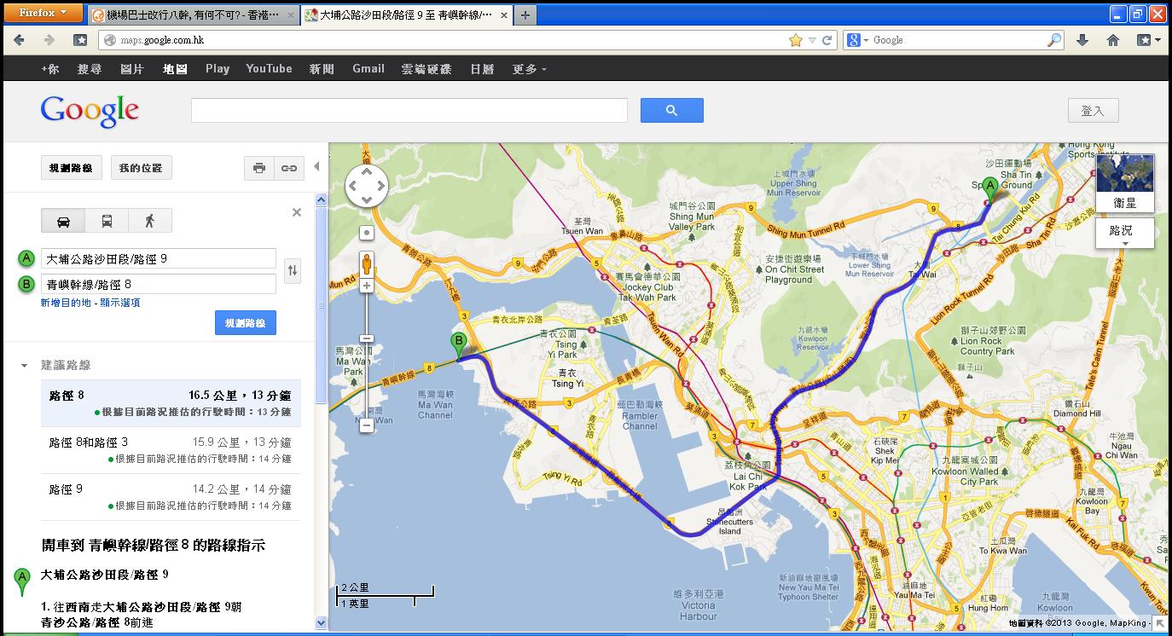1172x636 pixels.
Task: Click the map pan control wheel
Action: 367,186
